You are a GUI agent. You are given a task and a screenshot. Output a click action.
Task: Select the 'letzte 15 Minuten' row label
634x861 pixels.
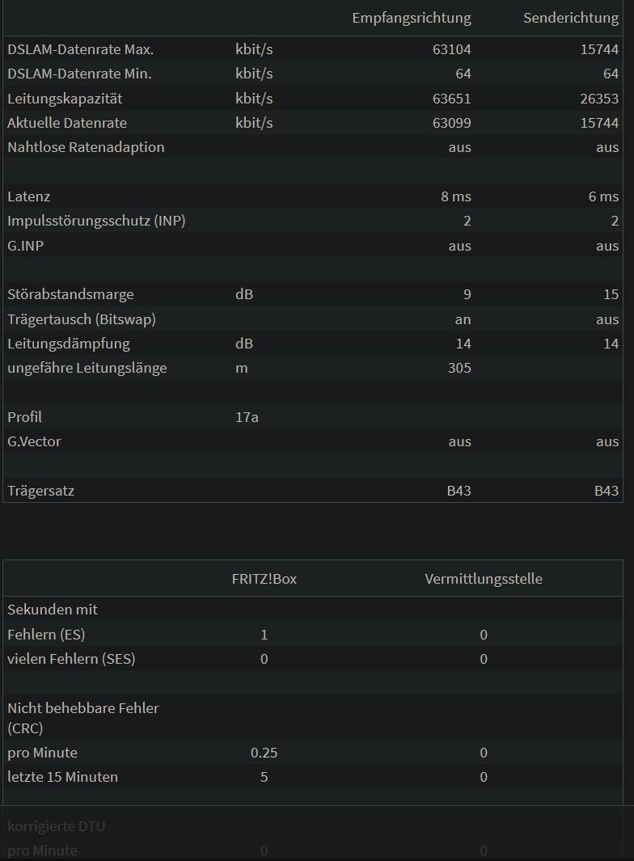62,777
